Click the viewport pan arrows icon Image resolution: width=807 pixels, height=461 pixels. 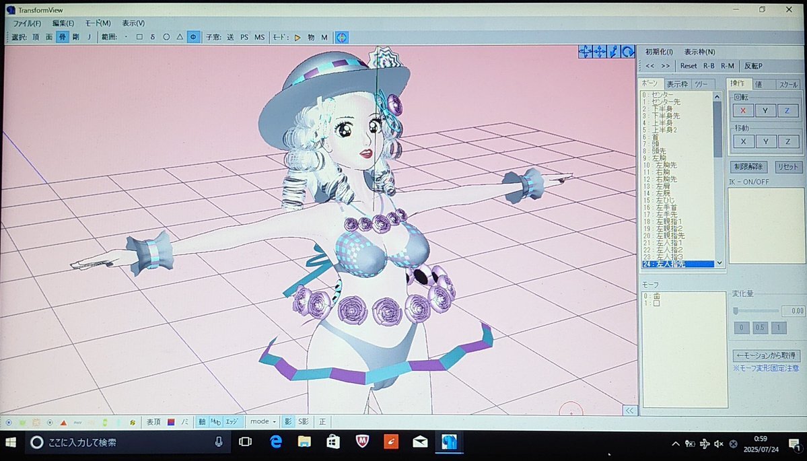coord(585,51)
